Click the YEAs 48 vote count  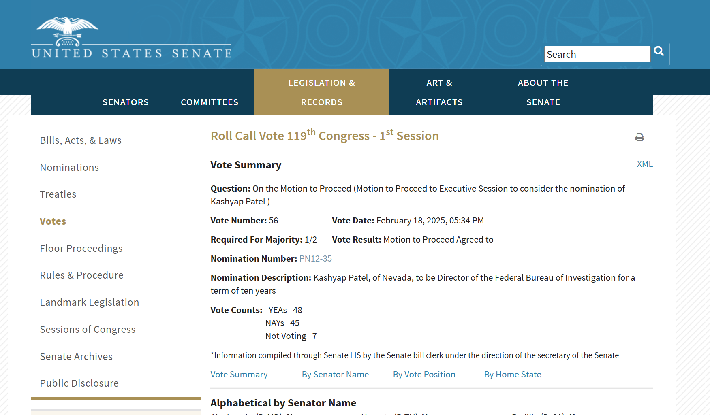(285, 310)
